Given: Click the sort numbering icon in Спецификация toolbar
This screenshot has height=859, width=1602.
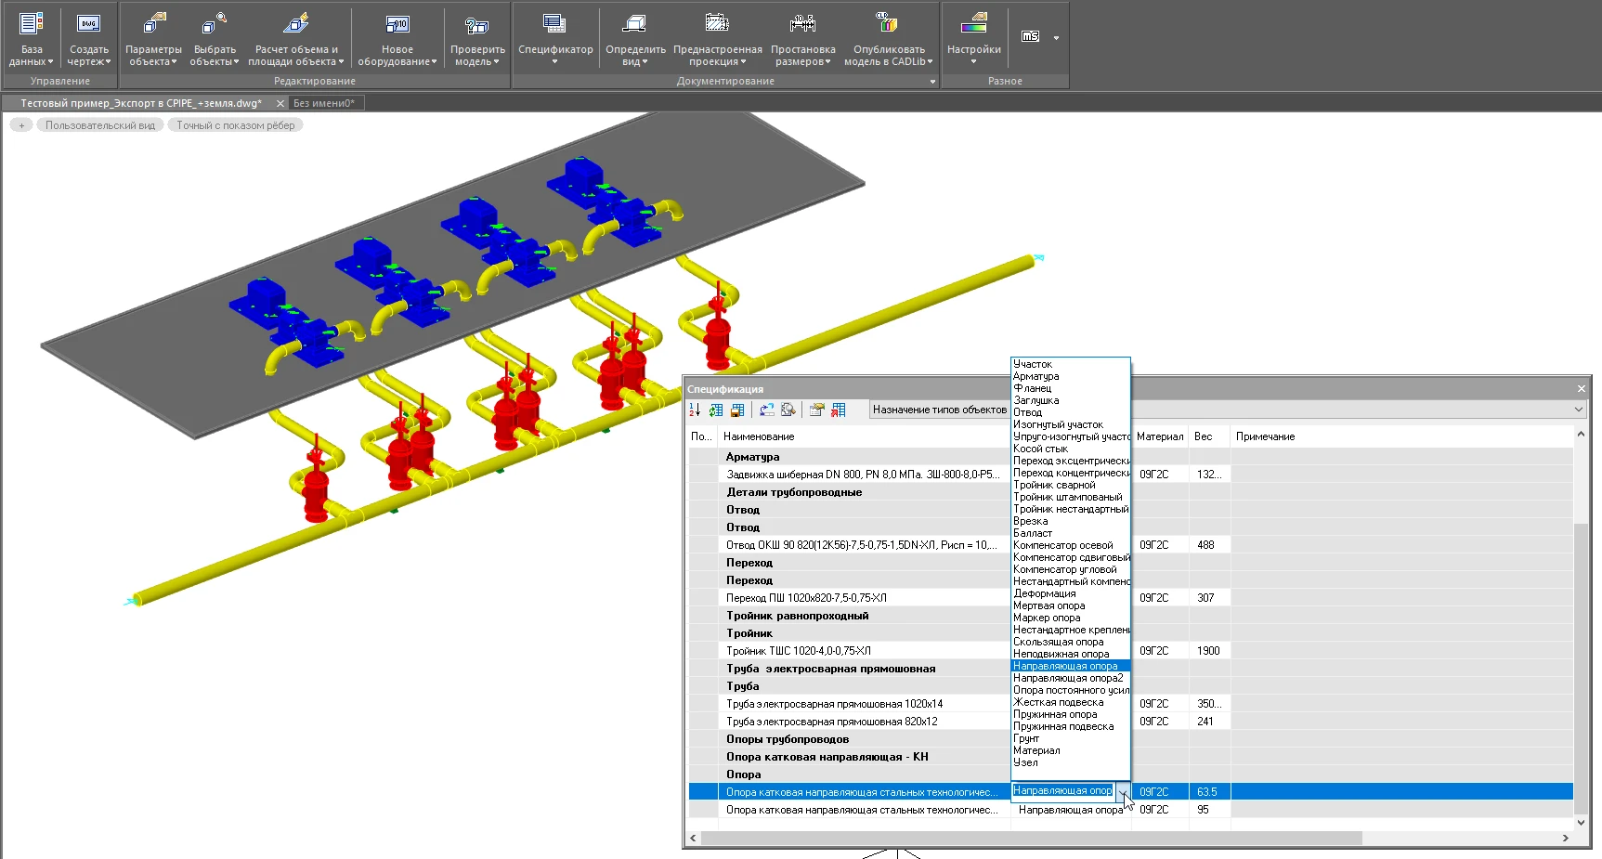Looking at the screenshot, I should click(695, 410).
